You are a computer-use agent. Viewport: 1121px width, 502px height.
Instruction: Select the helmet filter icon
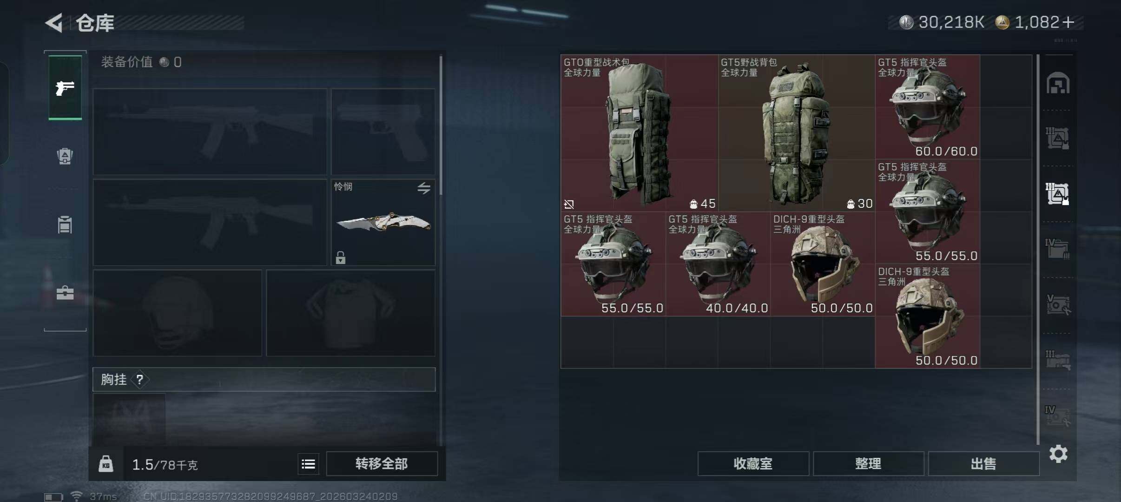point(1058,83)
